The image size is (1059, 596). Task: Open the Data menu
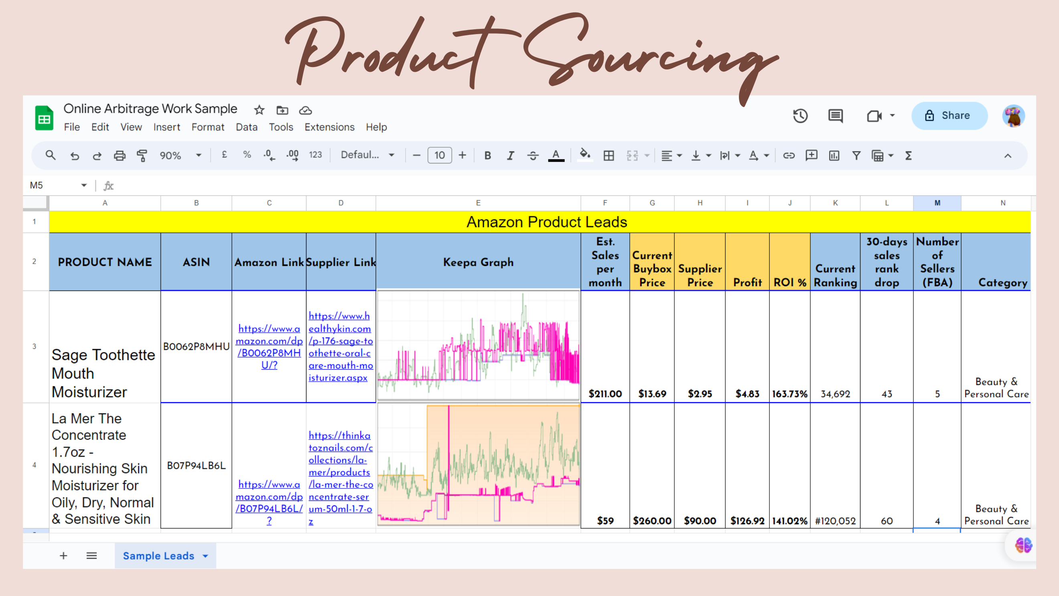[246, 127]
